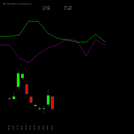Click the high price value H: 7.70

tap(68, 7)
